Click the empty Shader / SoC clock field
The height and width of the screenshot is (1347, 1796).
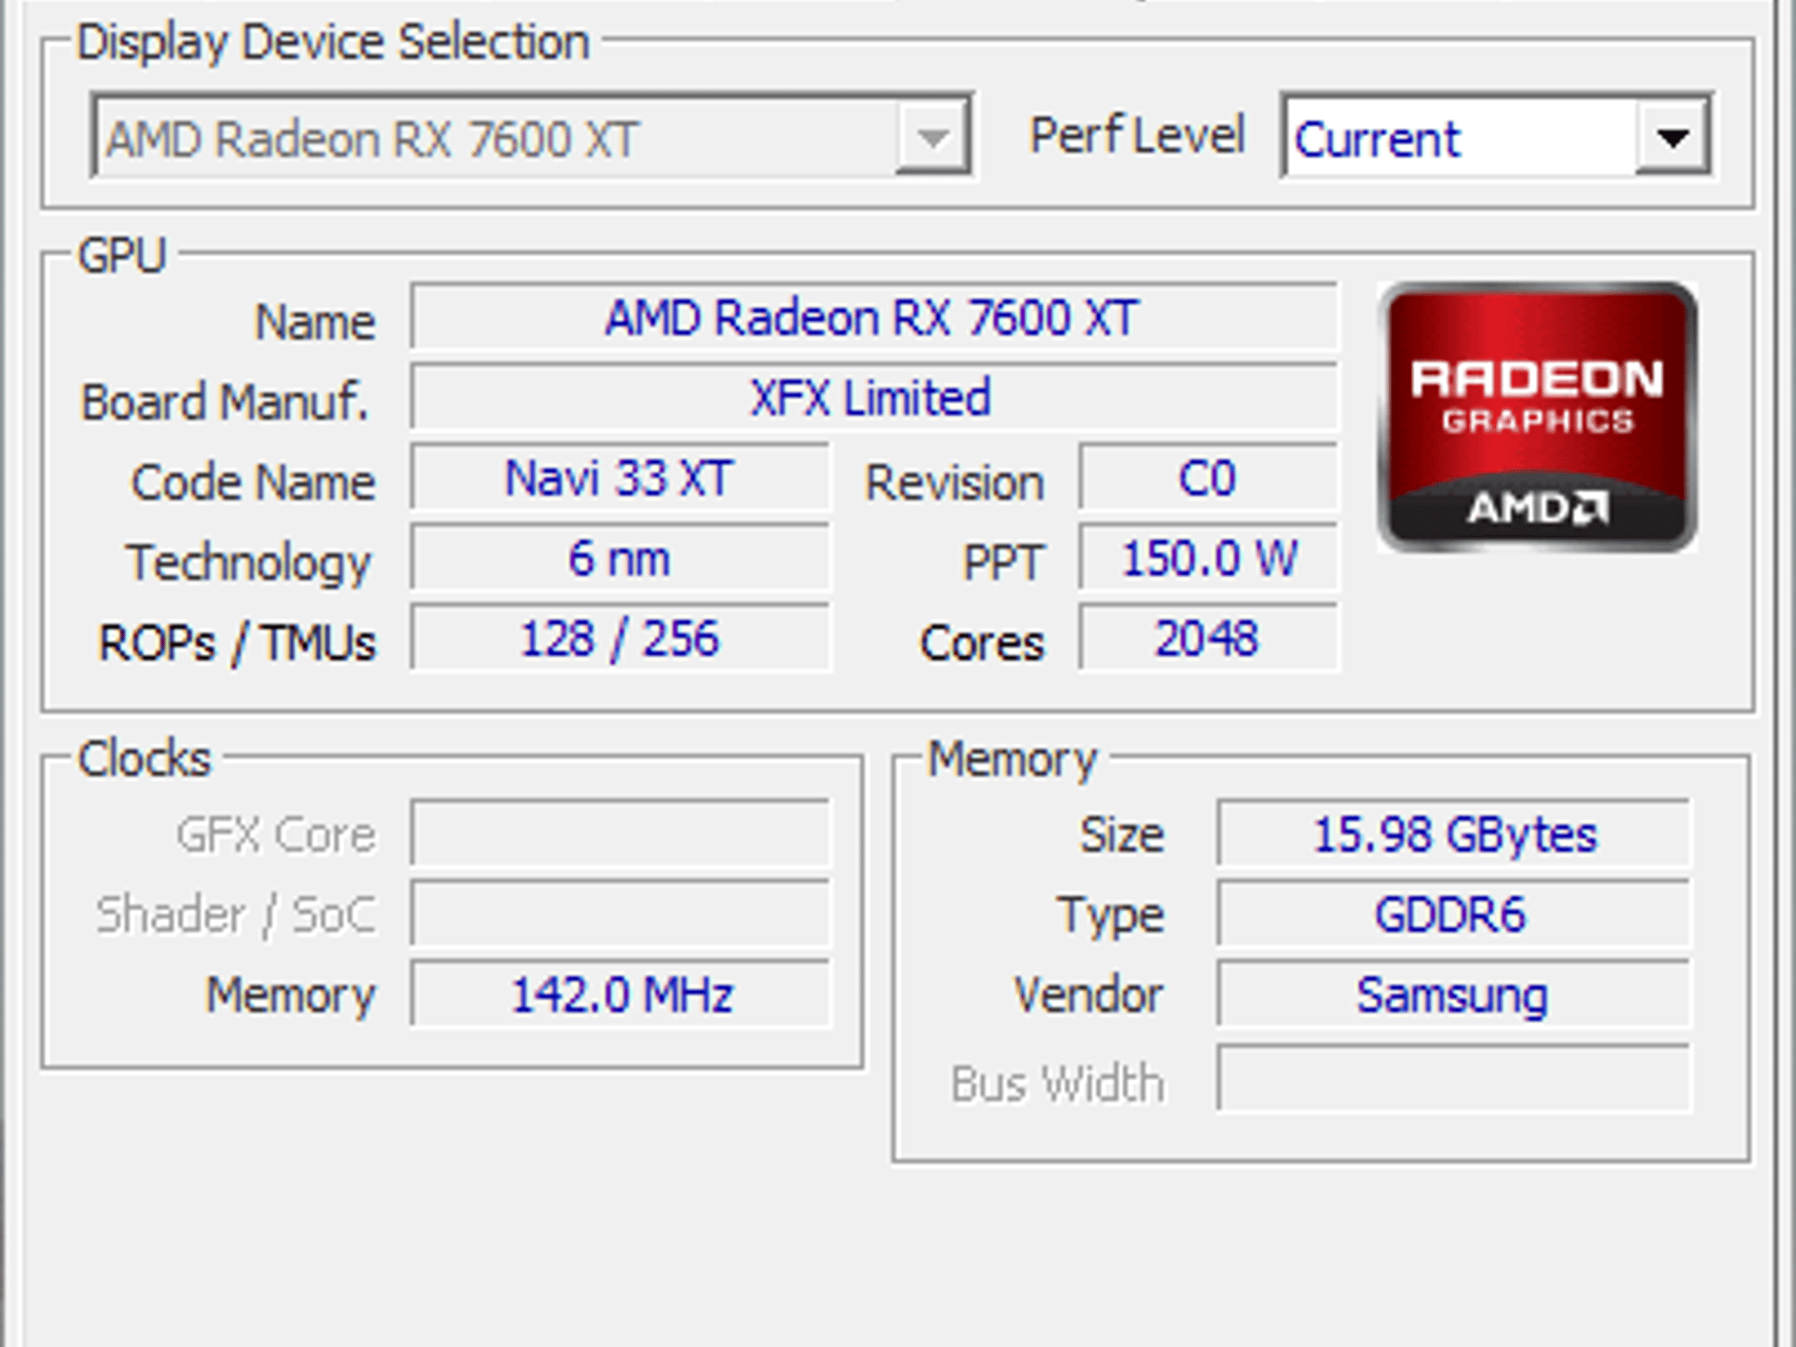coord(619,915)
